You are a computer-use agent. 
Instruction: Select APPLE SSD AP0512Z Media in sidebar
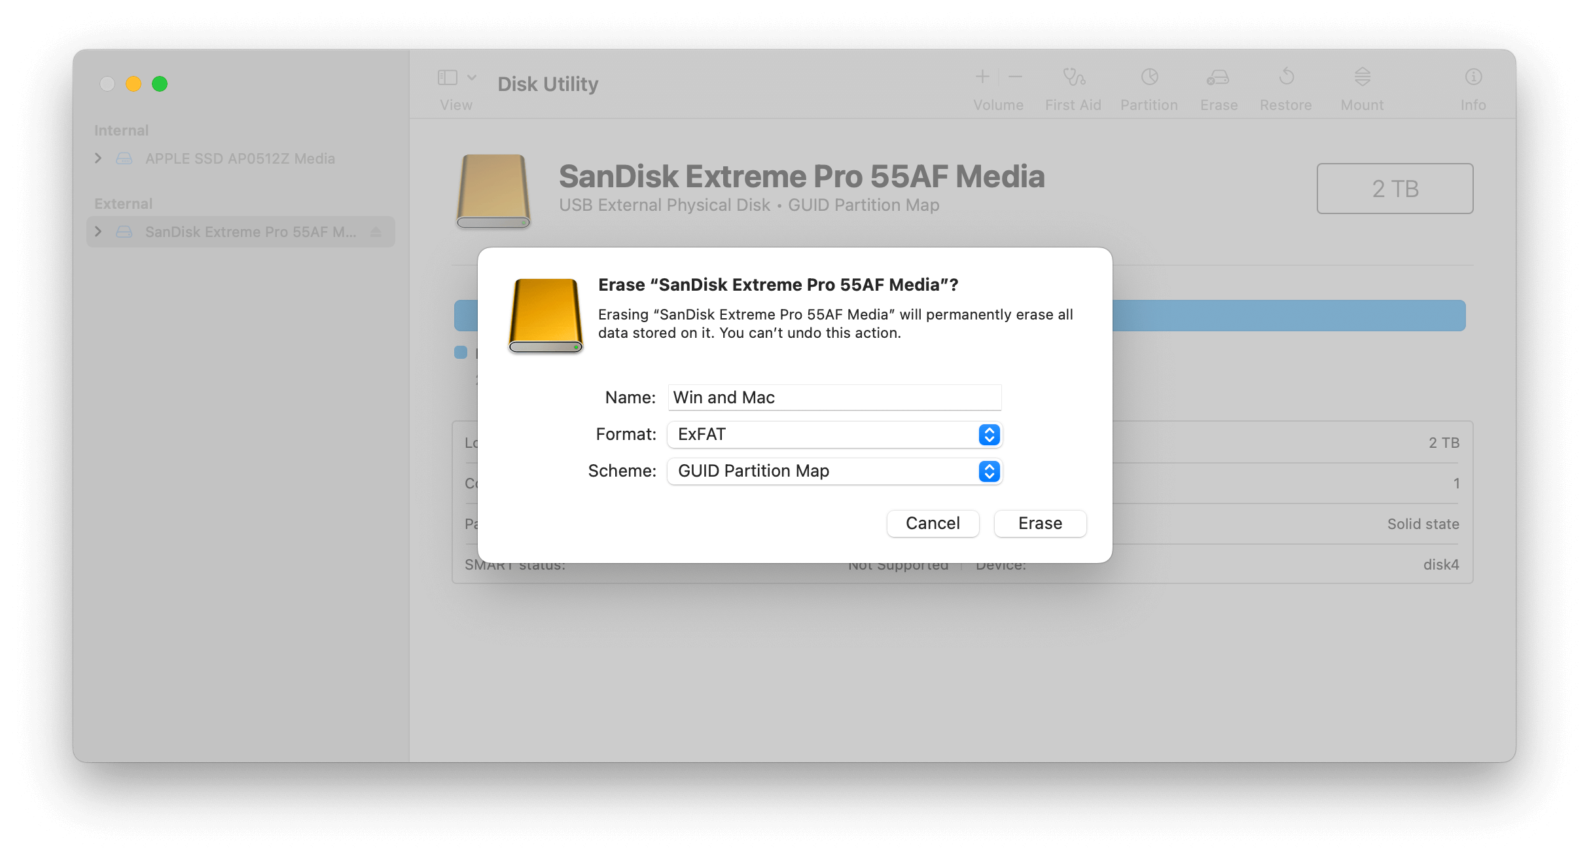tap(240, 158)
